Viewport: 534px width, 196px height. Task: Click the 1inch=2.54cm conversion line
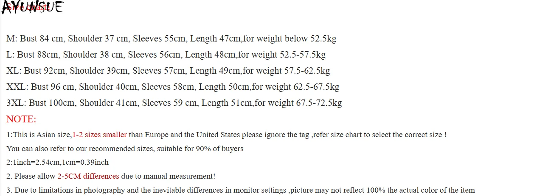(x=58, y=162)
